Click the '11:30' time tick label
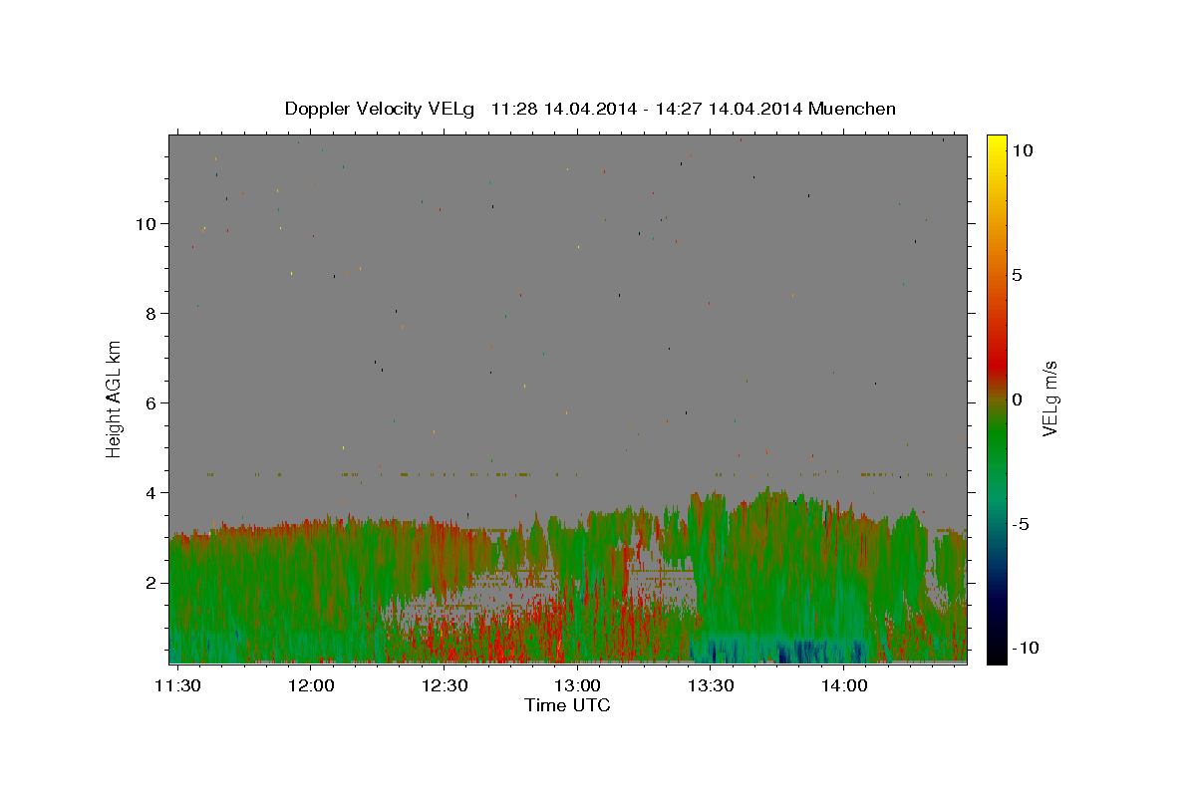The height and width of the screenshot is (797, 1196). pyautogui.click(x=177, y=685)
